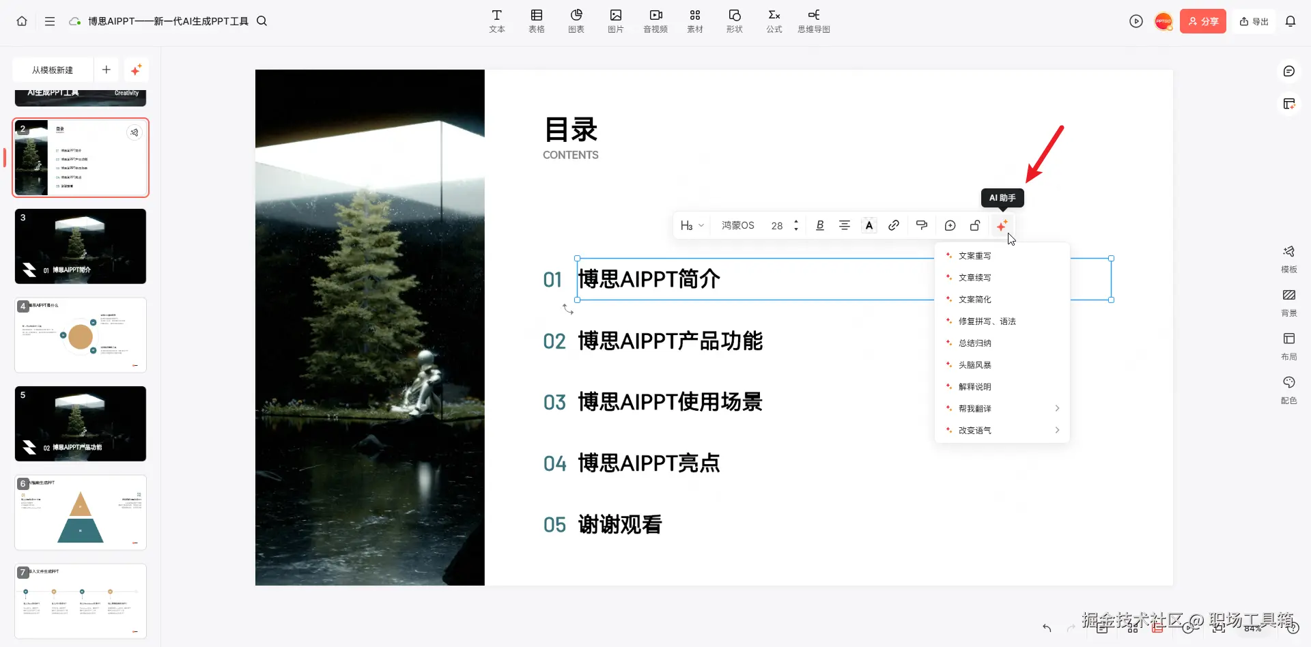The height and width of the screenshot is (647, 1311).
Task: Pick 总结归纳 in the AI menu
Action: pyautogui.click(x=1002, y=343)
